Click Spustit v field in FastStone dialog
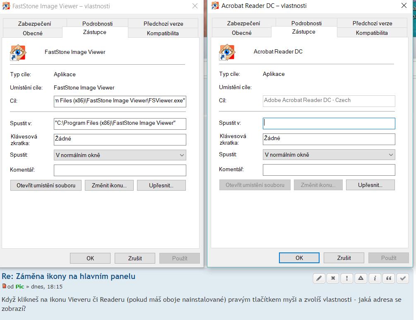Image resolution: width=416 pixels, height=320 pixels. point(120,124)
